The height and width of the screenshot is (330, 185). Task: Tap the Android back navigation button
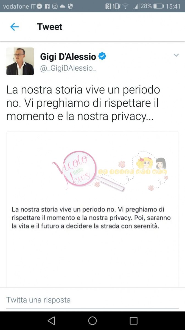tap(51, 321)
